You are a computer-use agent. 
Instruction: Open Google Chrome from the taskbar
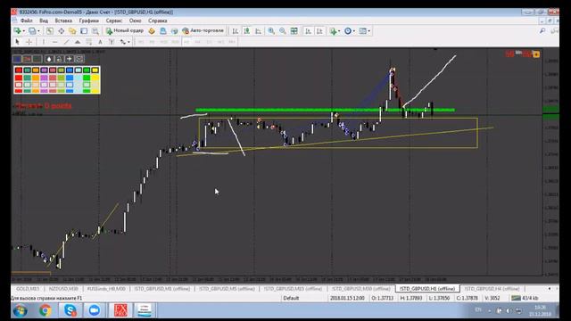tap(46, 311)
